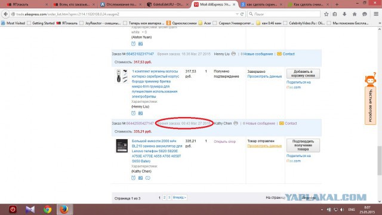Open the trimmer product title link
The image size is (382, 215).
[x=155, y=84]
